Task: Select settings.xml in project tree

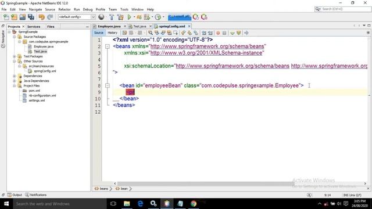Action: [37, 100]
